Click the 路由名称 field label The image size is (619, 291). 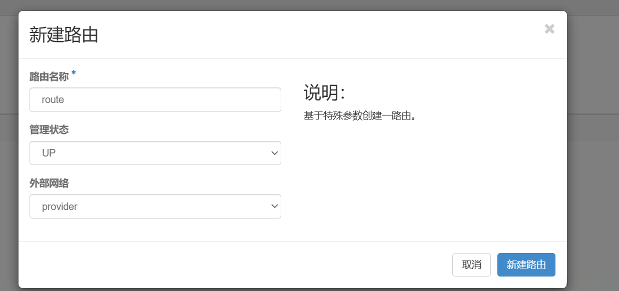(49, 76)
